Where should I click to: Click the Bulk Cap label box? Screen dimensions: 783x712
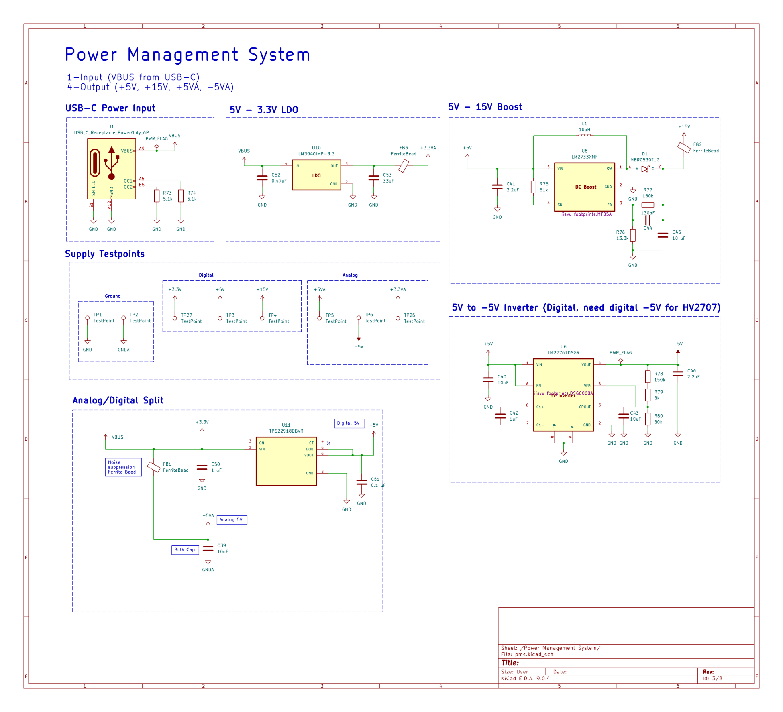[x=185, y=550]
